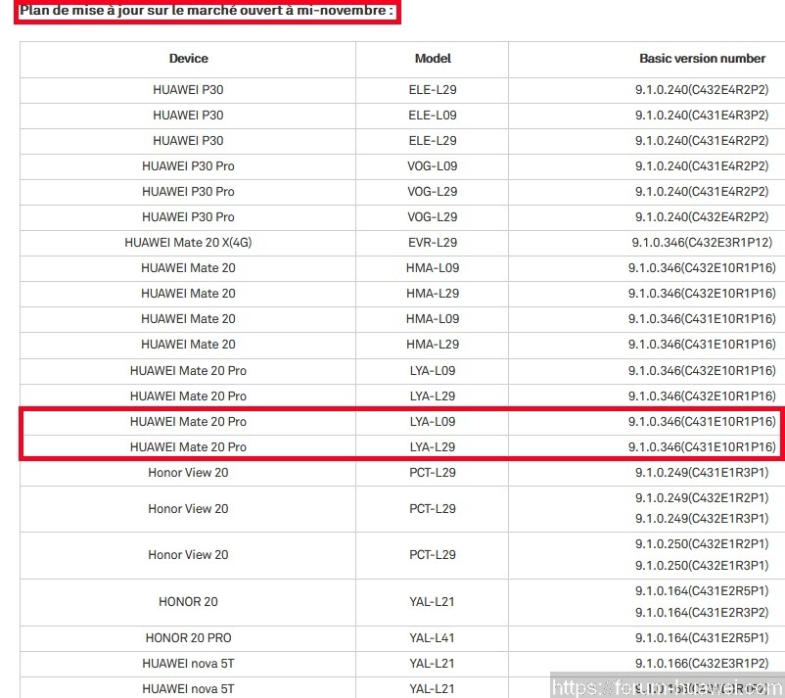
Task: Click version 9.1.0.250(C432E1R2P1) entry
Action: pos(701,543)
